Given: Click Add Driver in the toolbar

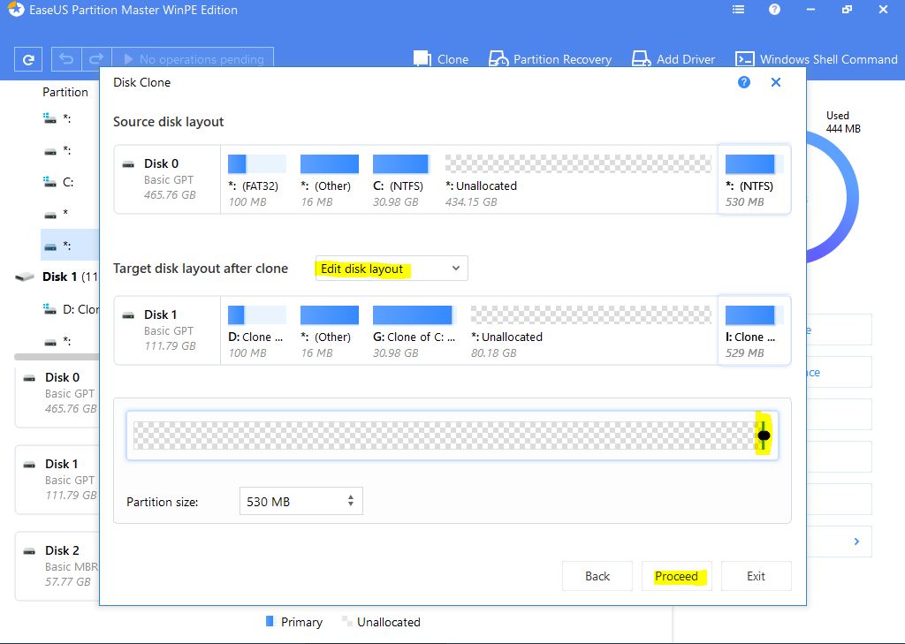Looking at the screenshot, I should [673, 59].
